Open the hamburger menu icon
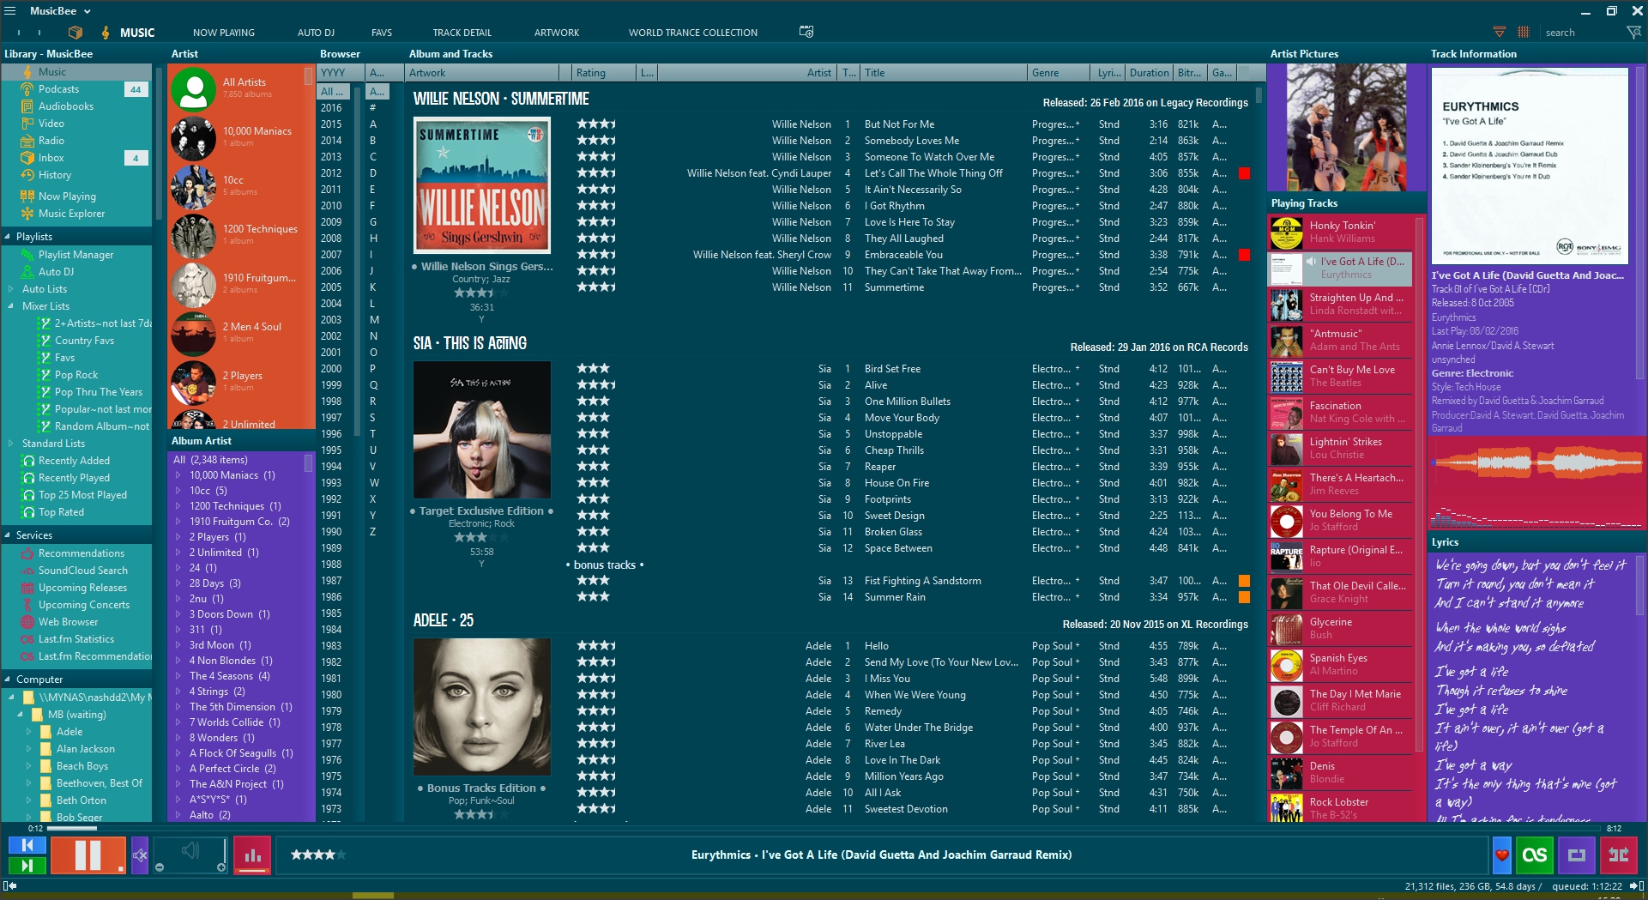The width and height of the screenshot is (1648, 900). click(10, 11)
